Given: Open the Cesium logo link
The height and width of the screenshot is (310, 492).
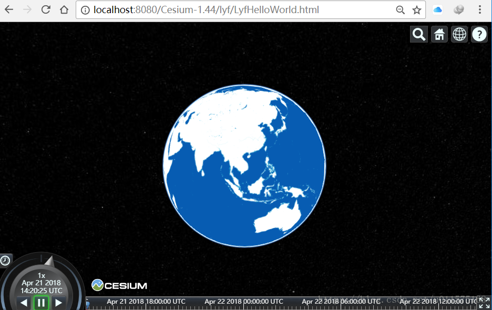Looking at the screenshot, I should click(119, 285).
